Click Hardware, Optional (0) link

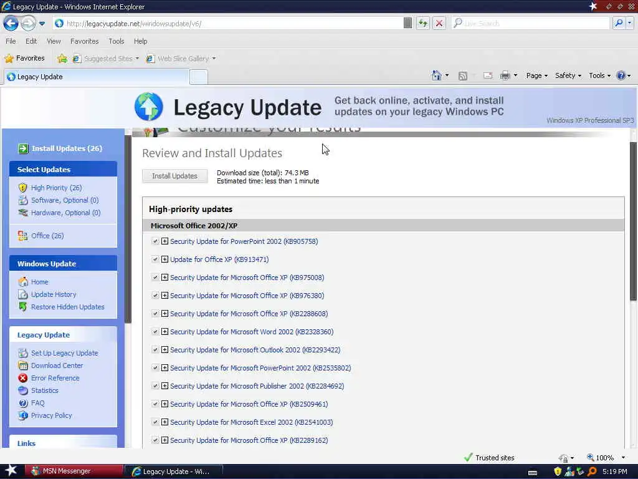point(65,213)
